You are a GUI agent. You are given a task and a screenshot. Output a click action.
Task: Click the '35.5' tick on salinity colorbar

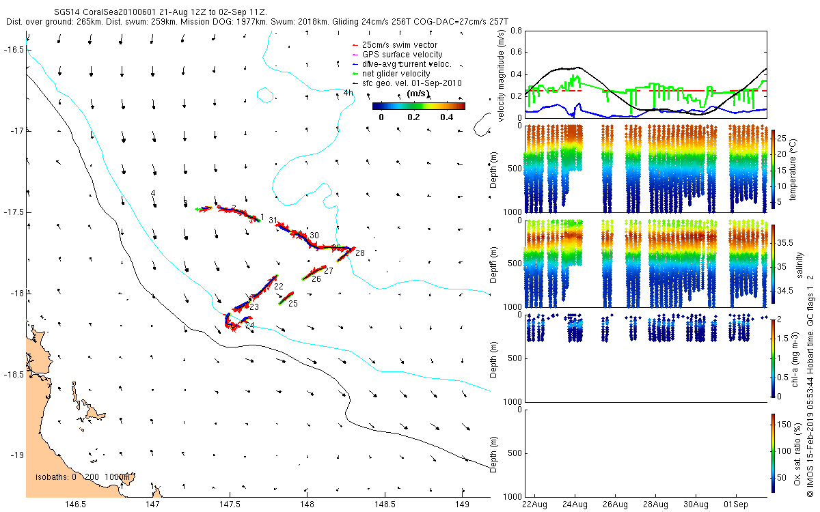click(784, 242)
